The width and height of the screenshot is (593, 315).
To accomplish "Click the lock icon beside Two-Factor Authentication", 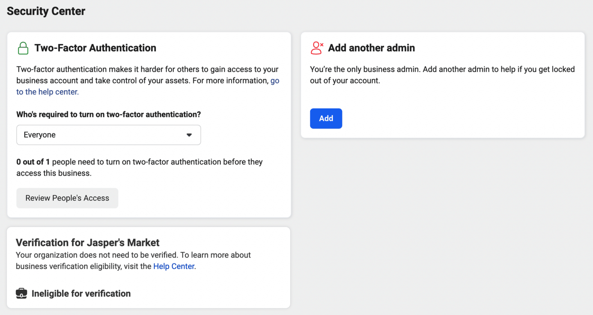I will point(23,48).
